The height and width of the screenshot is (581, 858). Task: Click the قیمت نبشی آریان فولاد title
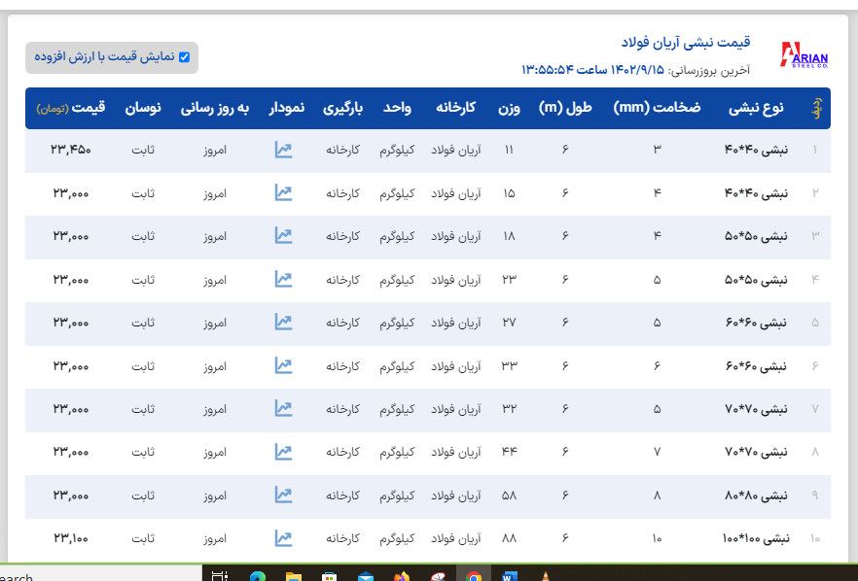[x=685, y=44]
